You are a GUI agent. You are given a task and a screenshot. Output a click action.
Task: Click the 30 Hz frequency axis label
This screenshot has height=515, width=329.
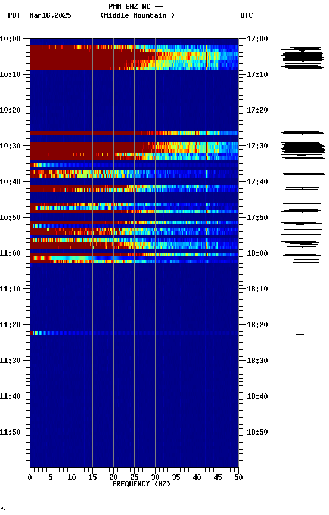pyautogui.click(x=155, y=477)
